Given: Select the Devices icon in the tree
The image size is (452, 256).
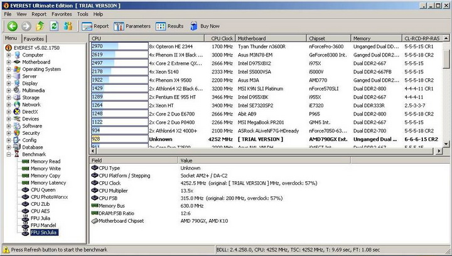Looking at the screenshot, I should [17, 119].
